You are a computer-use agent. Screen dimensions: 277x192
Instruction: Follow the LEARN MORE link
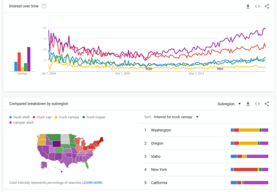(92, 182)
